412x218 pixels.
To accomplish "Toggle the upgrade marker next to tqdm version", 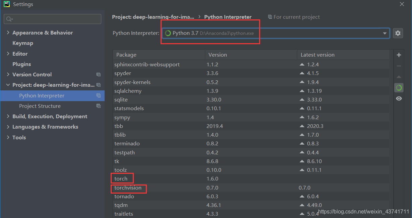I will click(x=302, y=205).
